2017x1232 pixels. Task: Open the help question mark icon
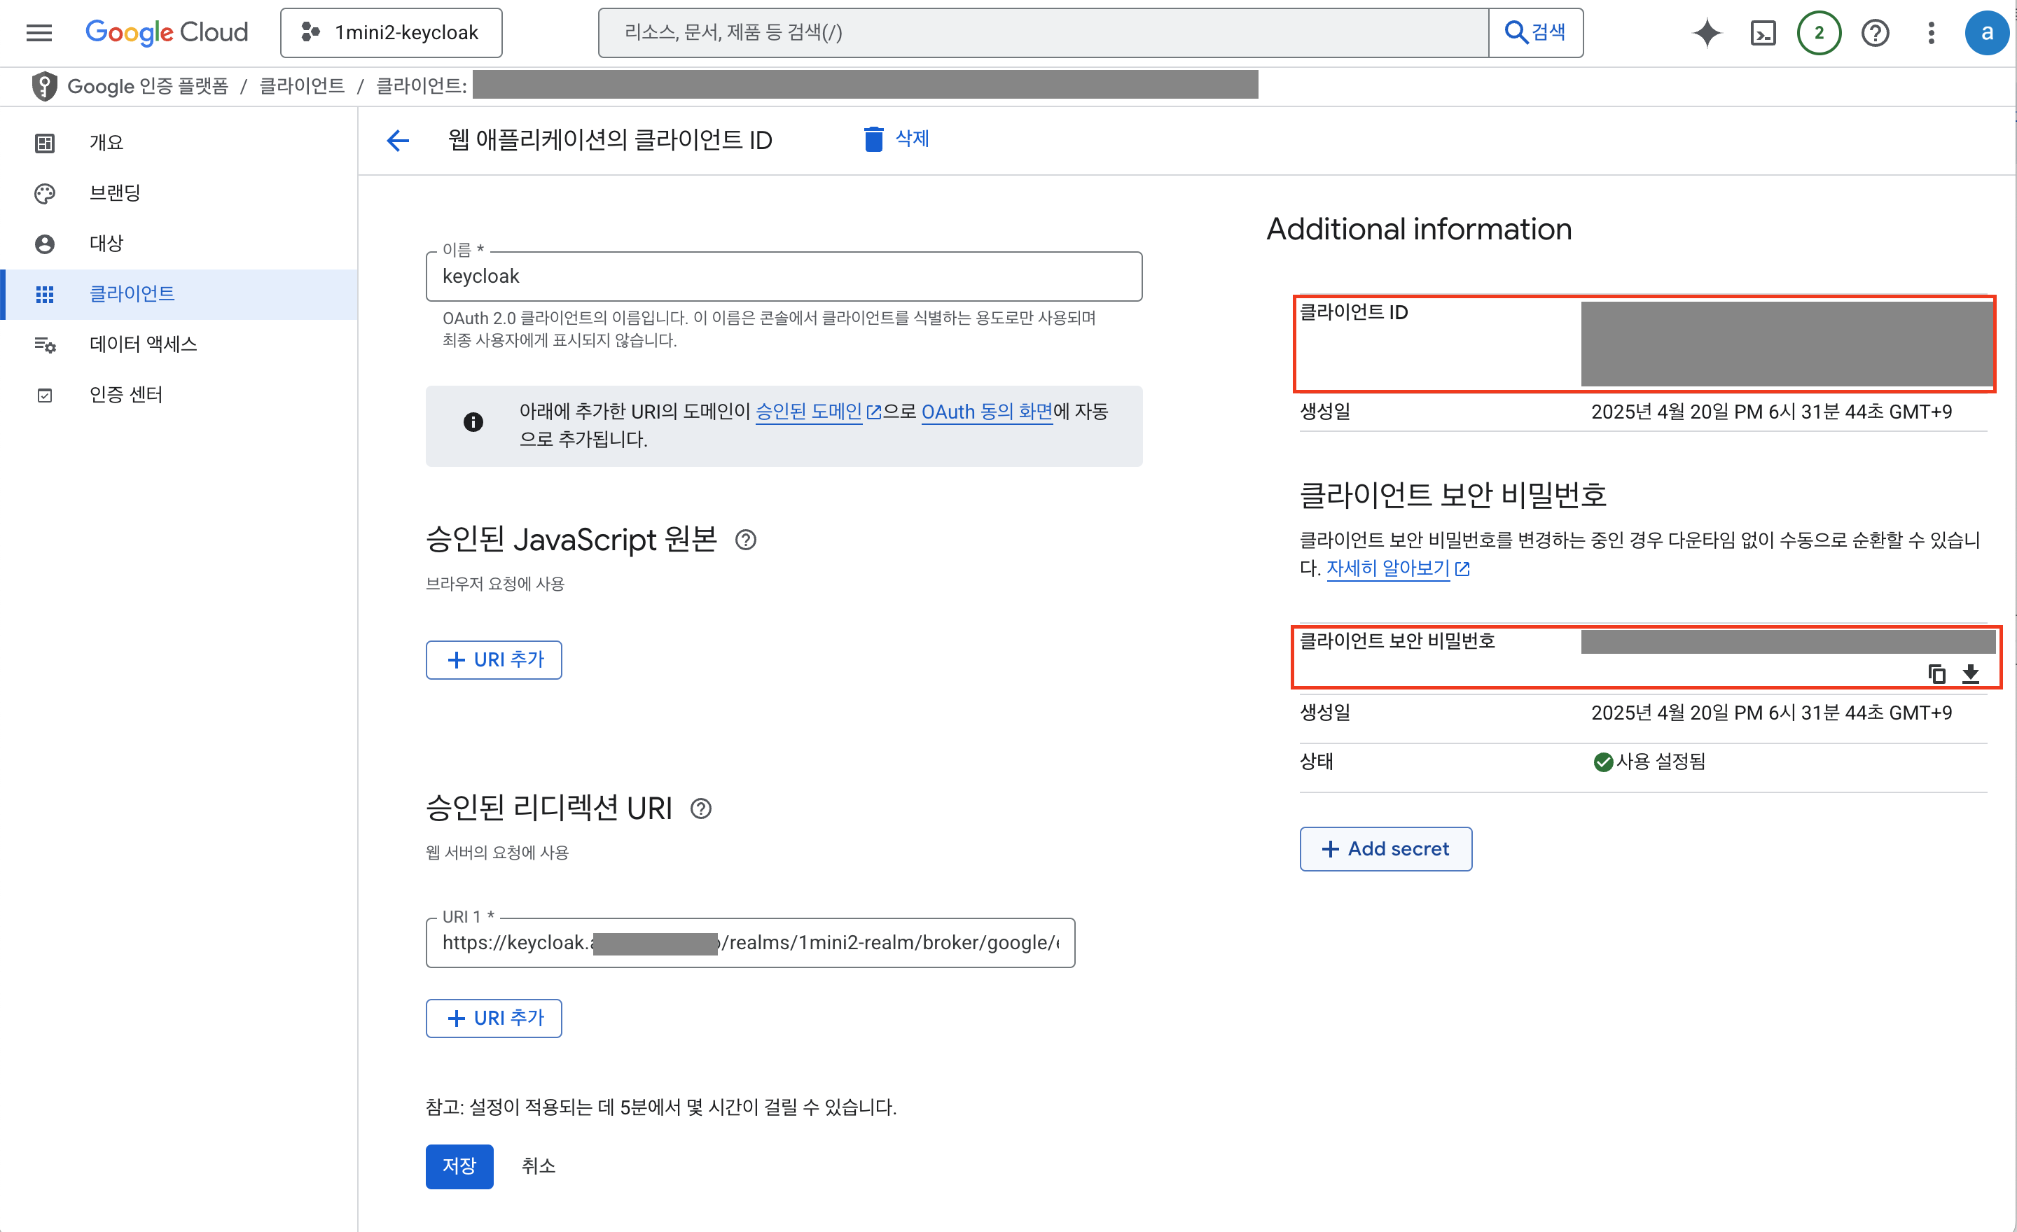coord(1875,33)
